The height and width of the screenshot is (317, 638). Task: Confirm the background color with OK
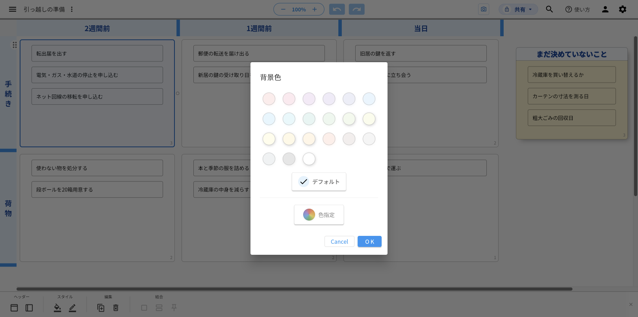(369, 241)
